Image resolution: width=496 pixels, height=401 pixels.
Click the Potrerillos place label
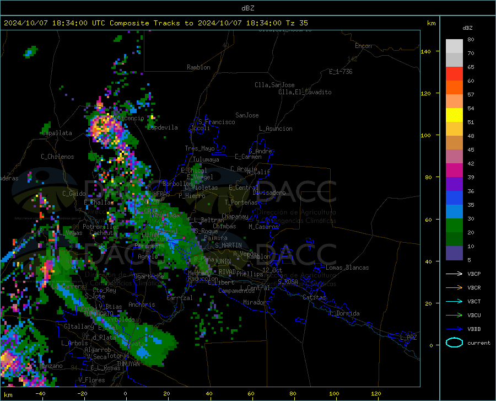click(101, 227)
